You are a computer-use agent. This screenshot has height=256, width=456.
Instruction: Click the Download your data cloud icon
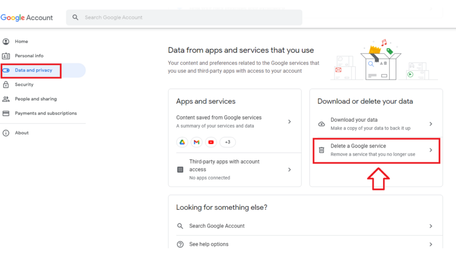(x=322, y=124)
